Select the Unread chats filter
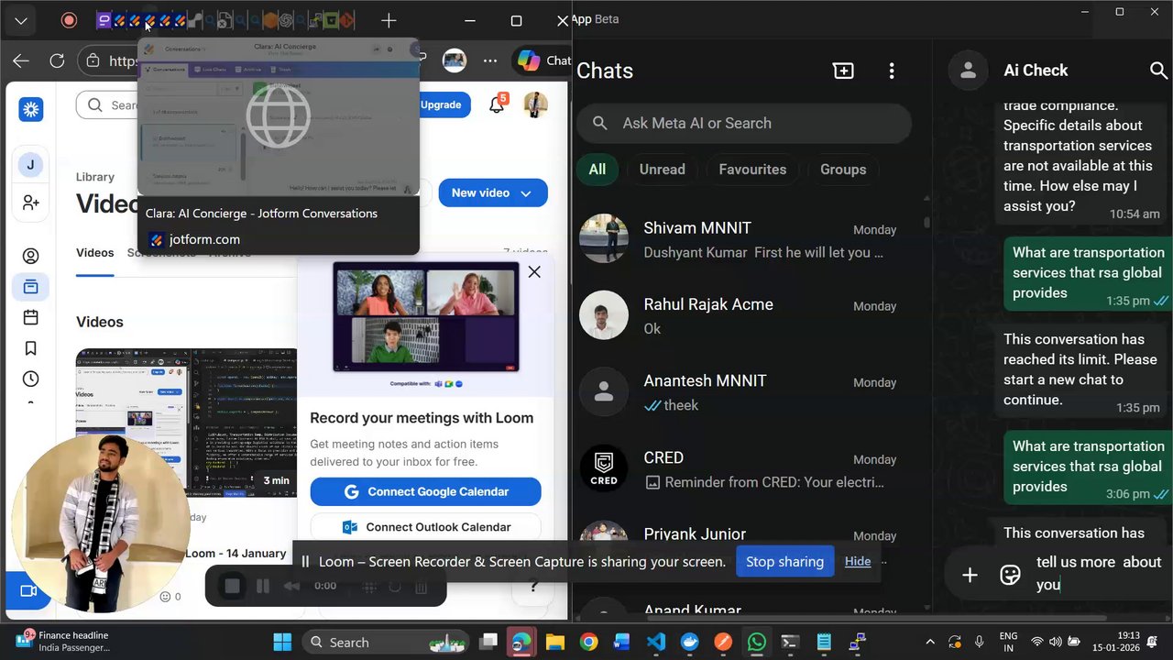Viewport: 1173px width, 660px height. [662, 170]
